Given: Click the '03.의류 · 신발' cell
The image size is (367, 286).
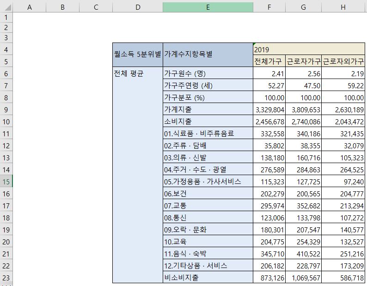Looking at the screenshot, I should click(208, 157).
